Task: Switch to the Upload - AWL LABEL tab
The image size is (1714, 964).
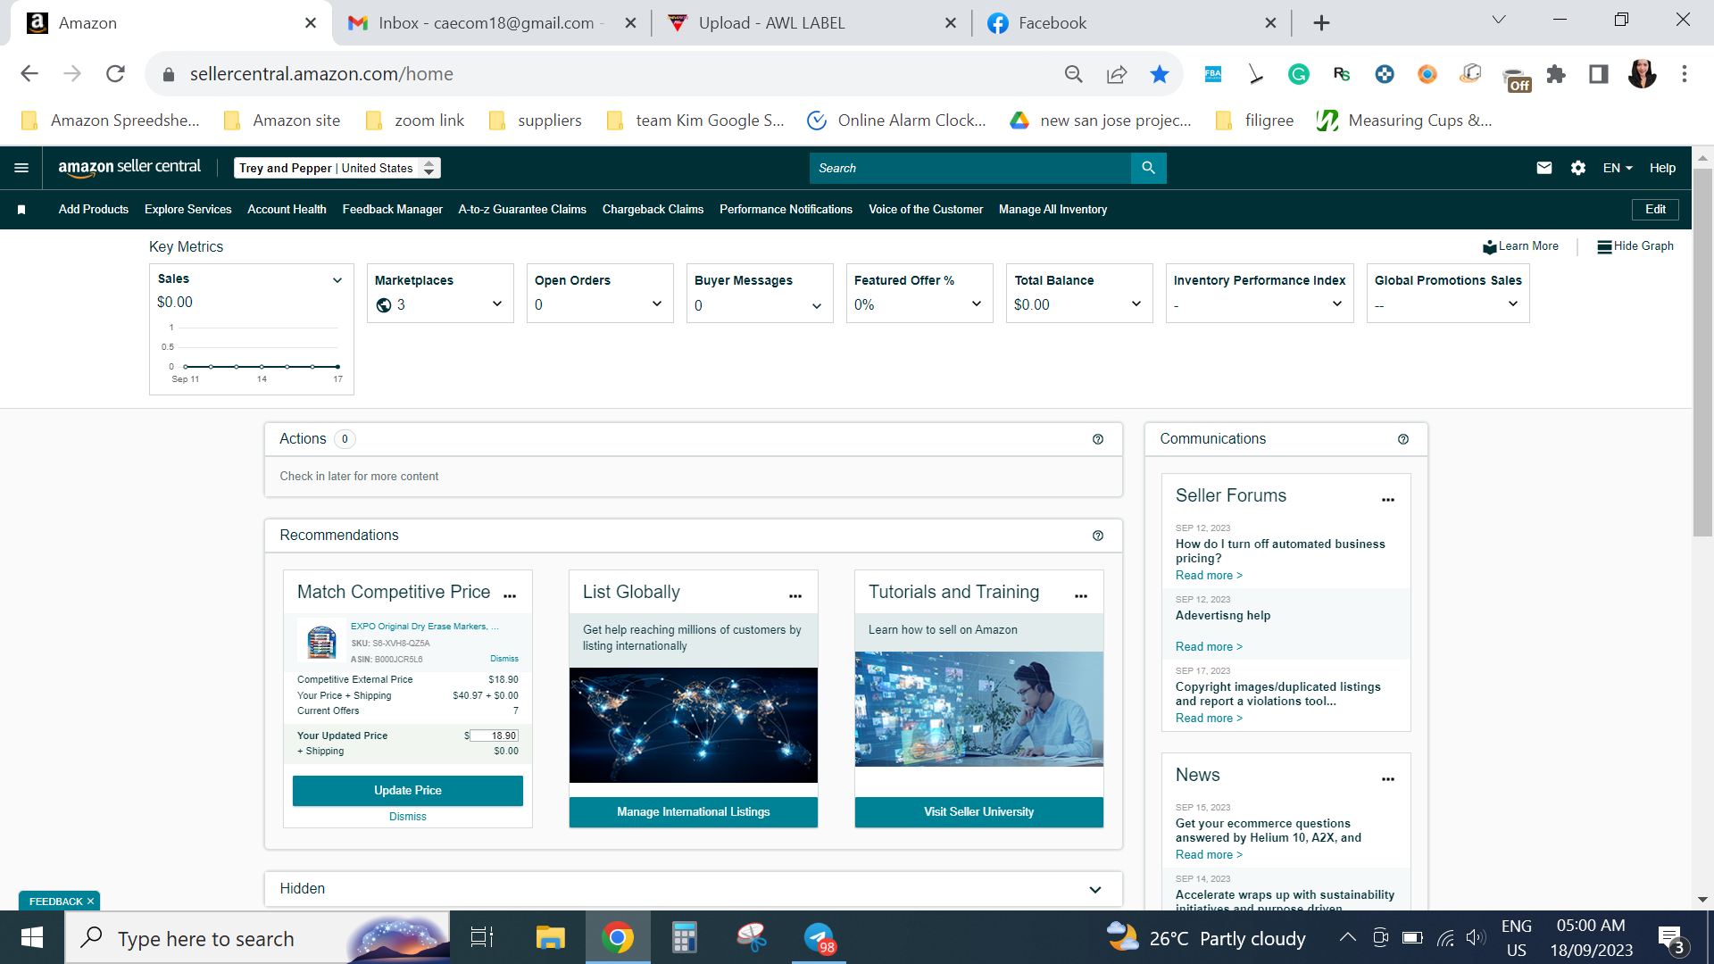Action: point(811,23)
